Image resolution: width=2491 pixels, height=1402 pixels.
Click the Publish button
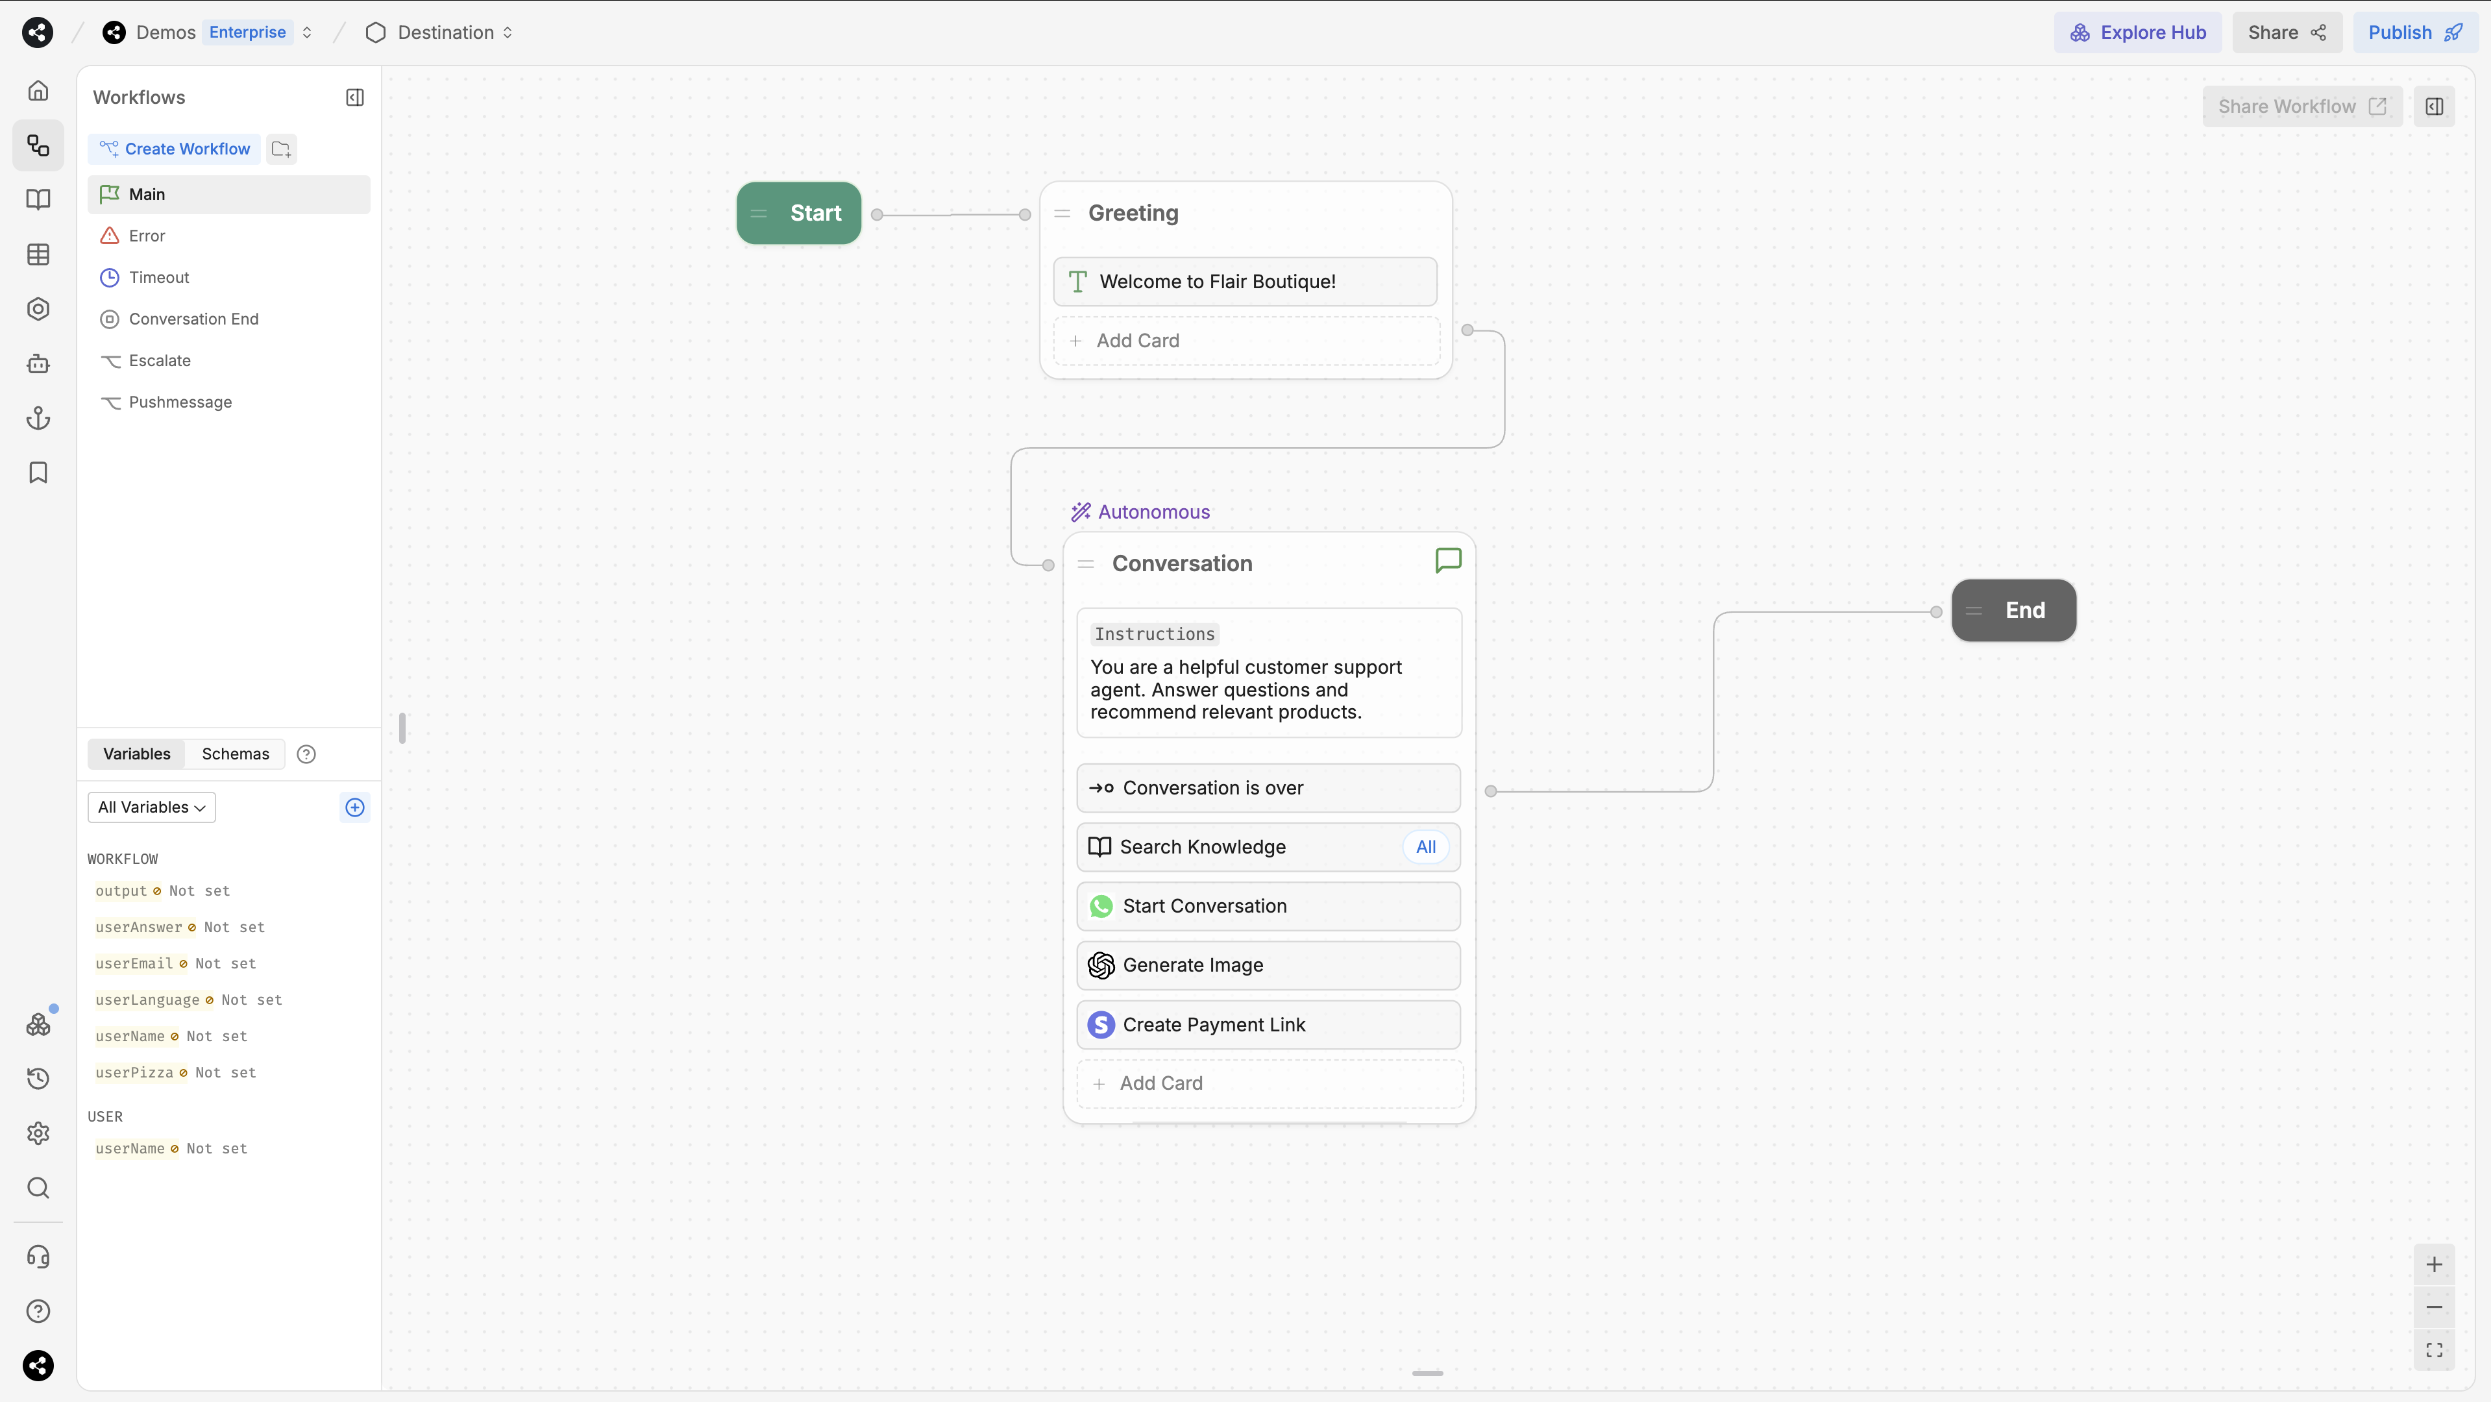pos(2412,33)
